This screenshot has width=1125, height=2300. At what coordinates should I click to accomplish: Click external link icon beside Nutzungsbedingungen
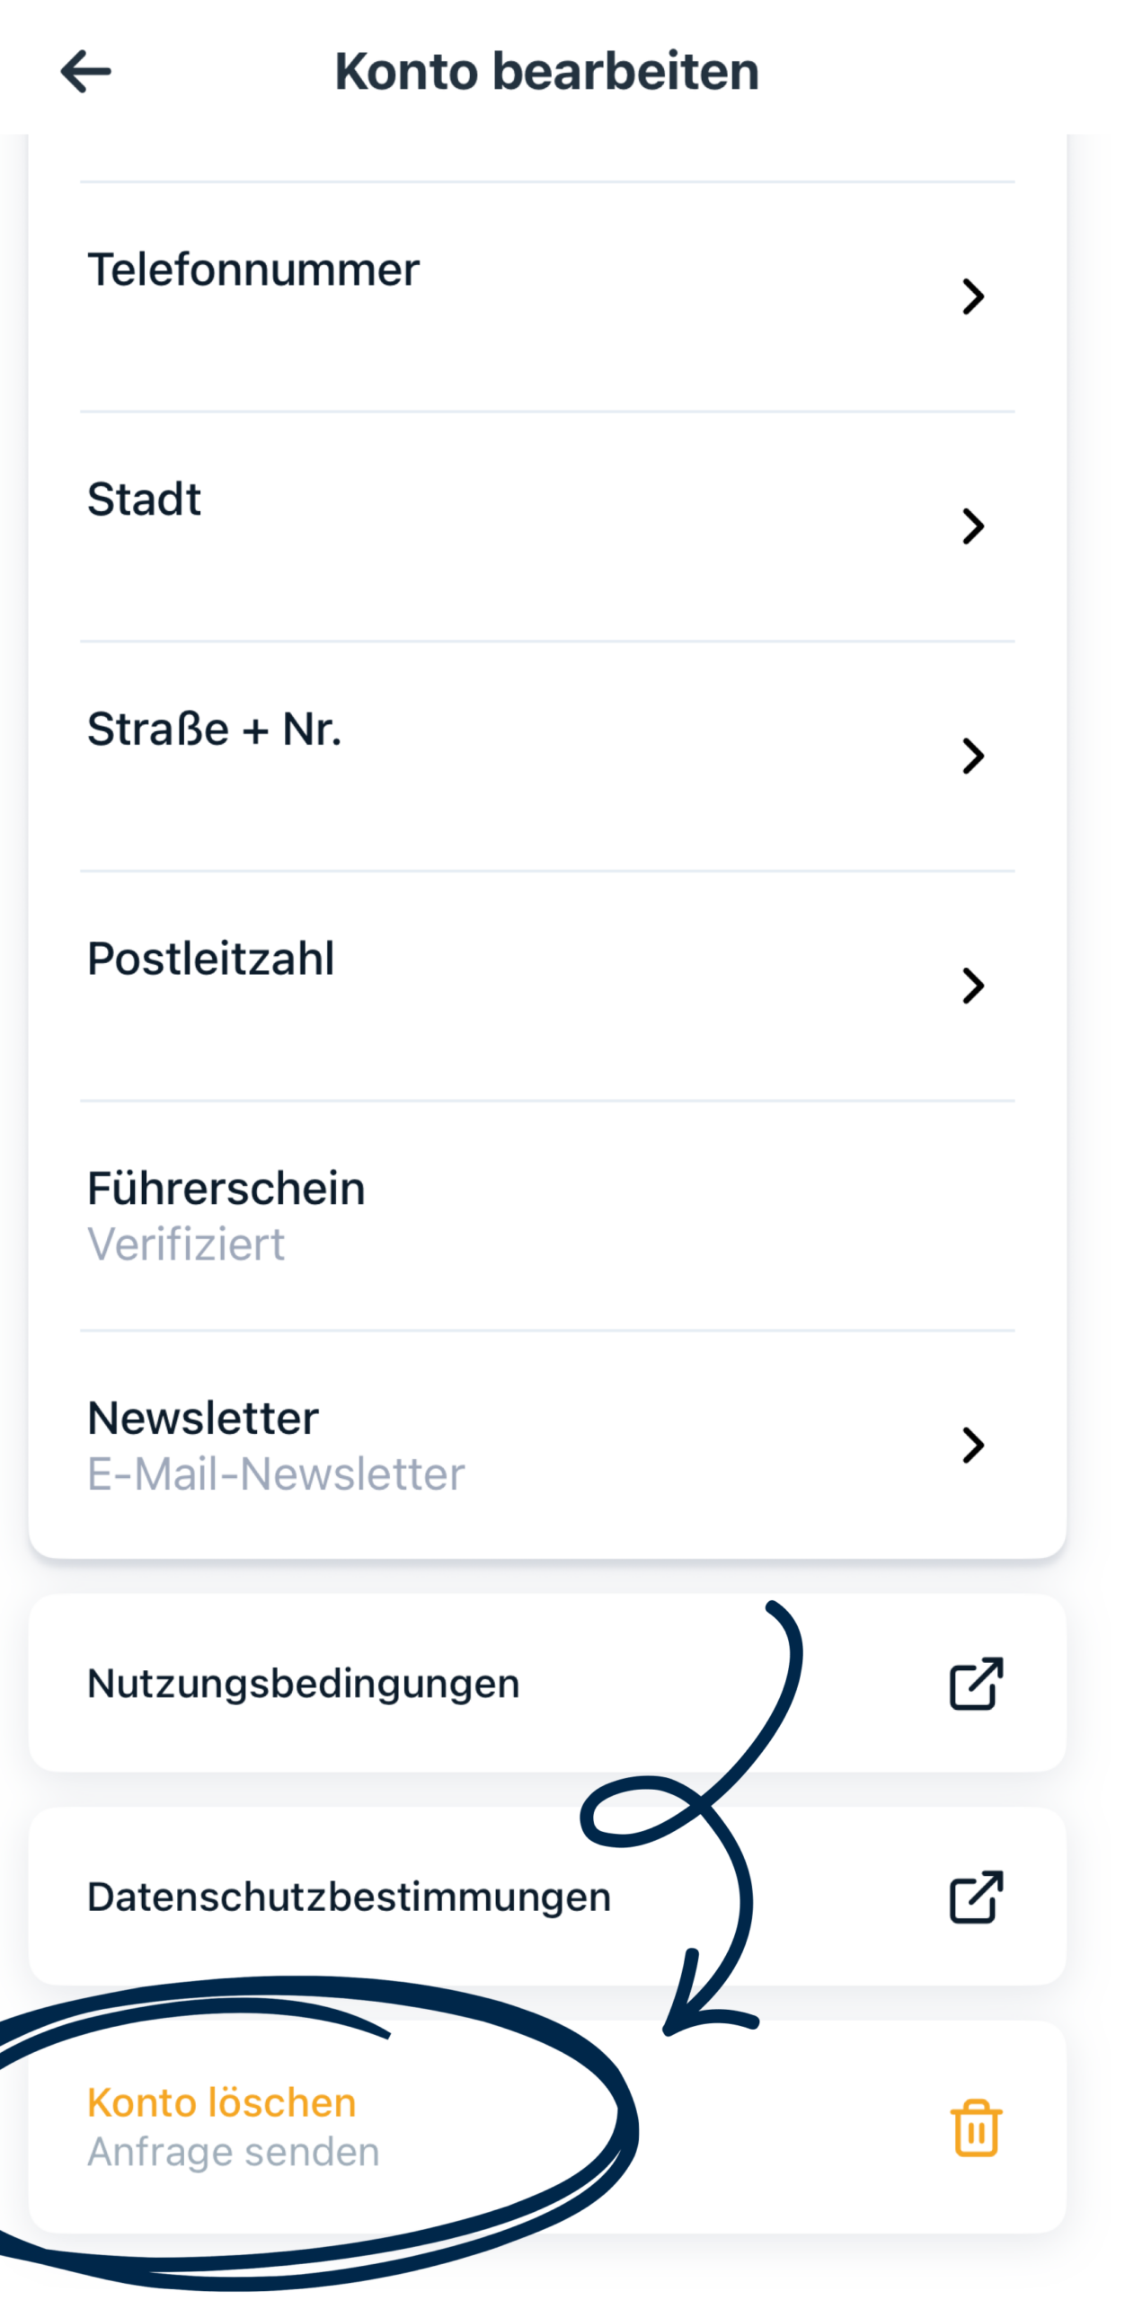pos(975,1683)
